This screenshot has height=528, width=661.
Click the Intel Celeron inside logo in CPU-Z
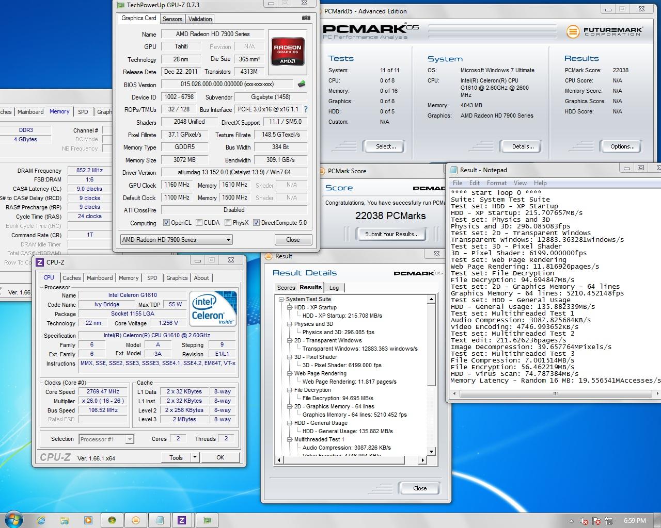pyautogui.click(x=213, y=309)
